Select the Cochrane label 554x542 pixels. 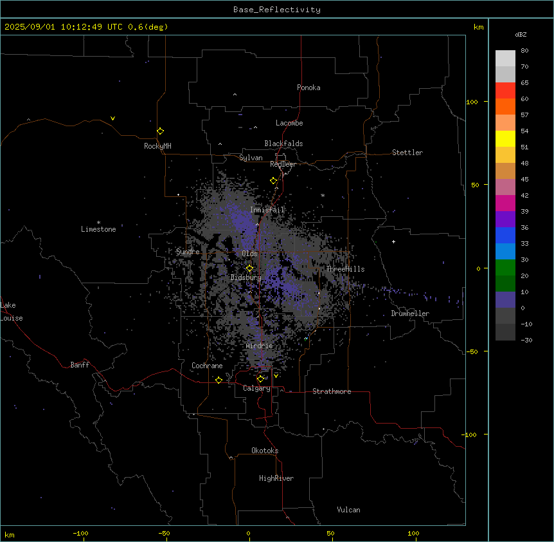[207, 366]
